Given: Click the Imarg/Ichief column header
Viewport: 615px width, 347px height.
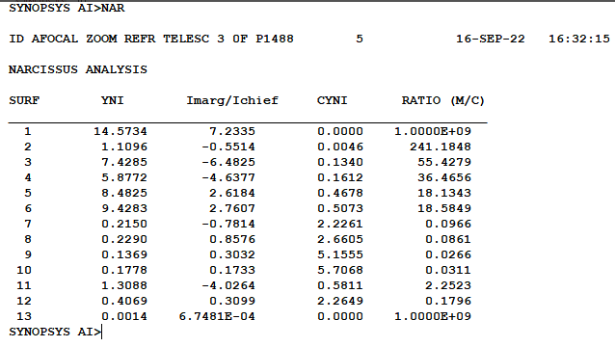Looking at the screenshot, I should [232, 100].
